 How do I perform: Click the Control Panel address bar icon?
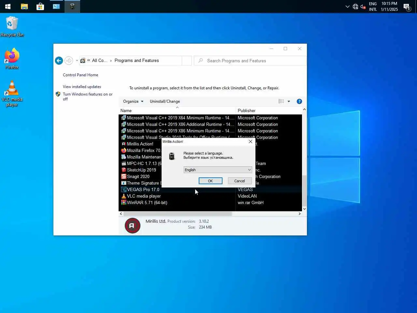pos(83,61)
